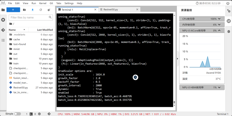Click the CPU usage status bar text
The height and width of the screenshot is (116, 232).
(64, 114)
